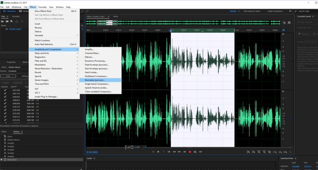Toggle the headphone icon beside the timeline ruler
The height and width of the screenshot is (170, 318).
click(283, 30)
